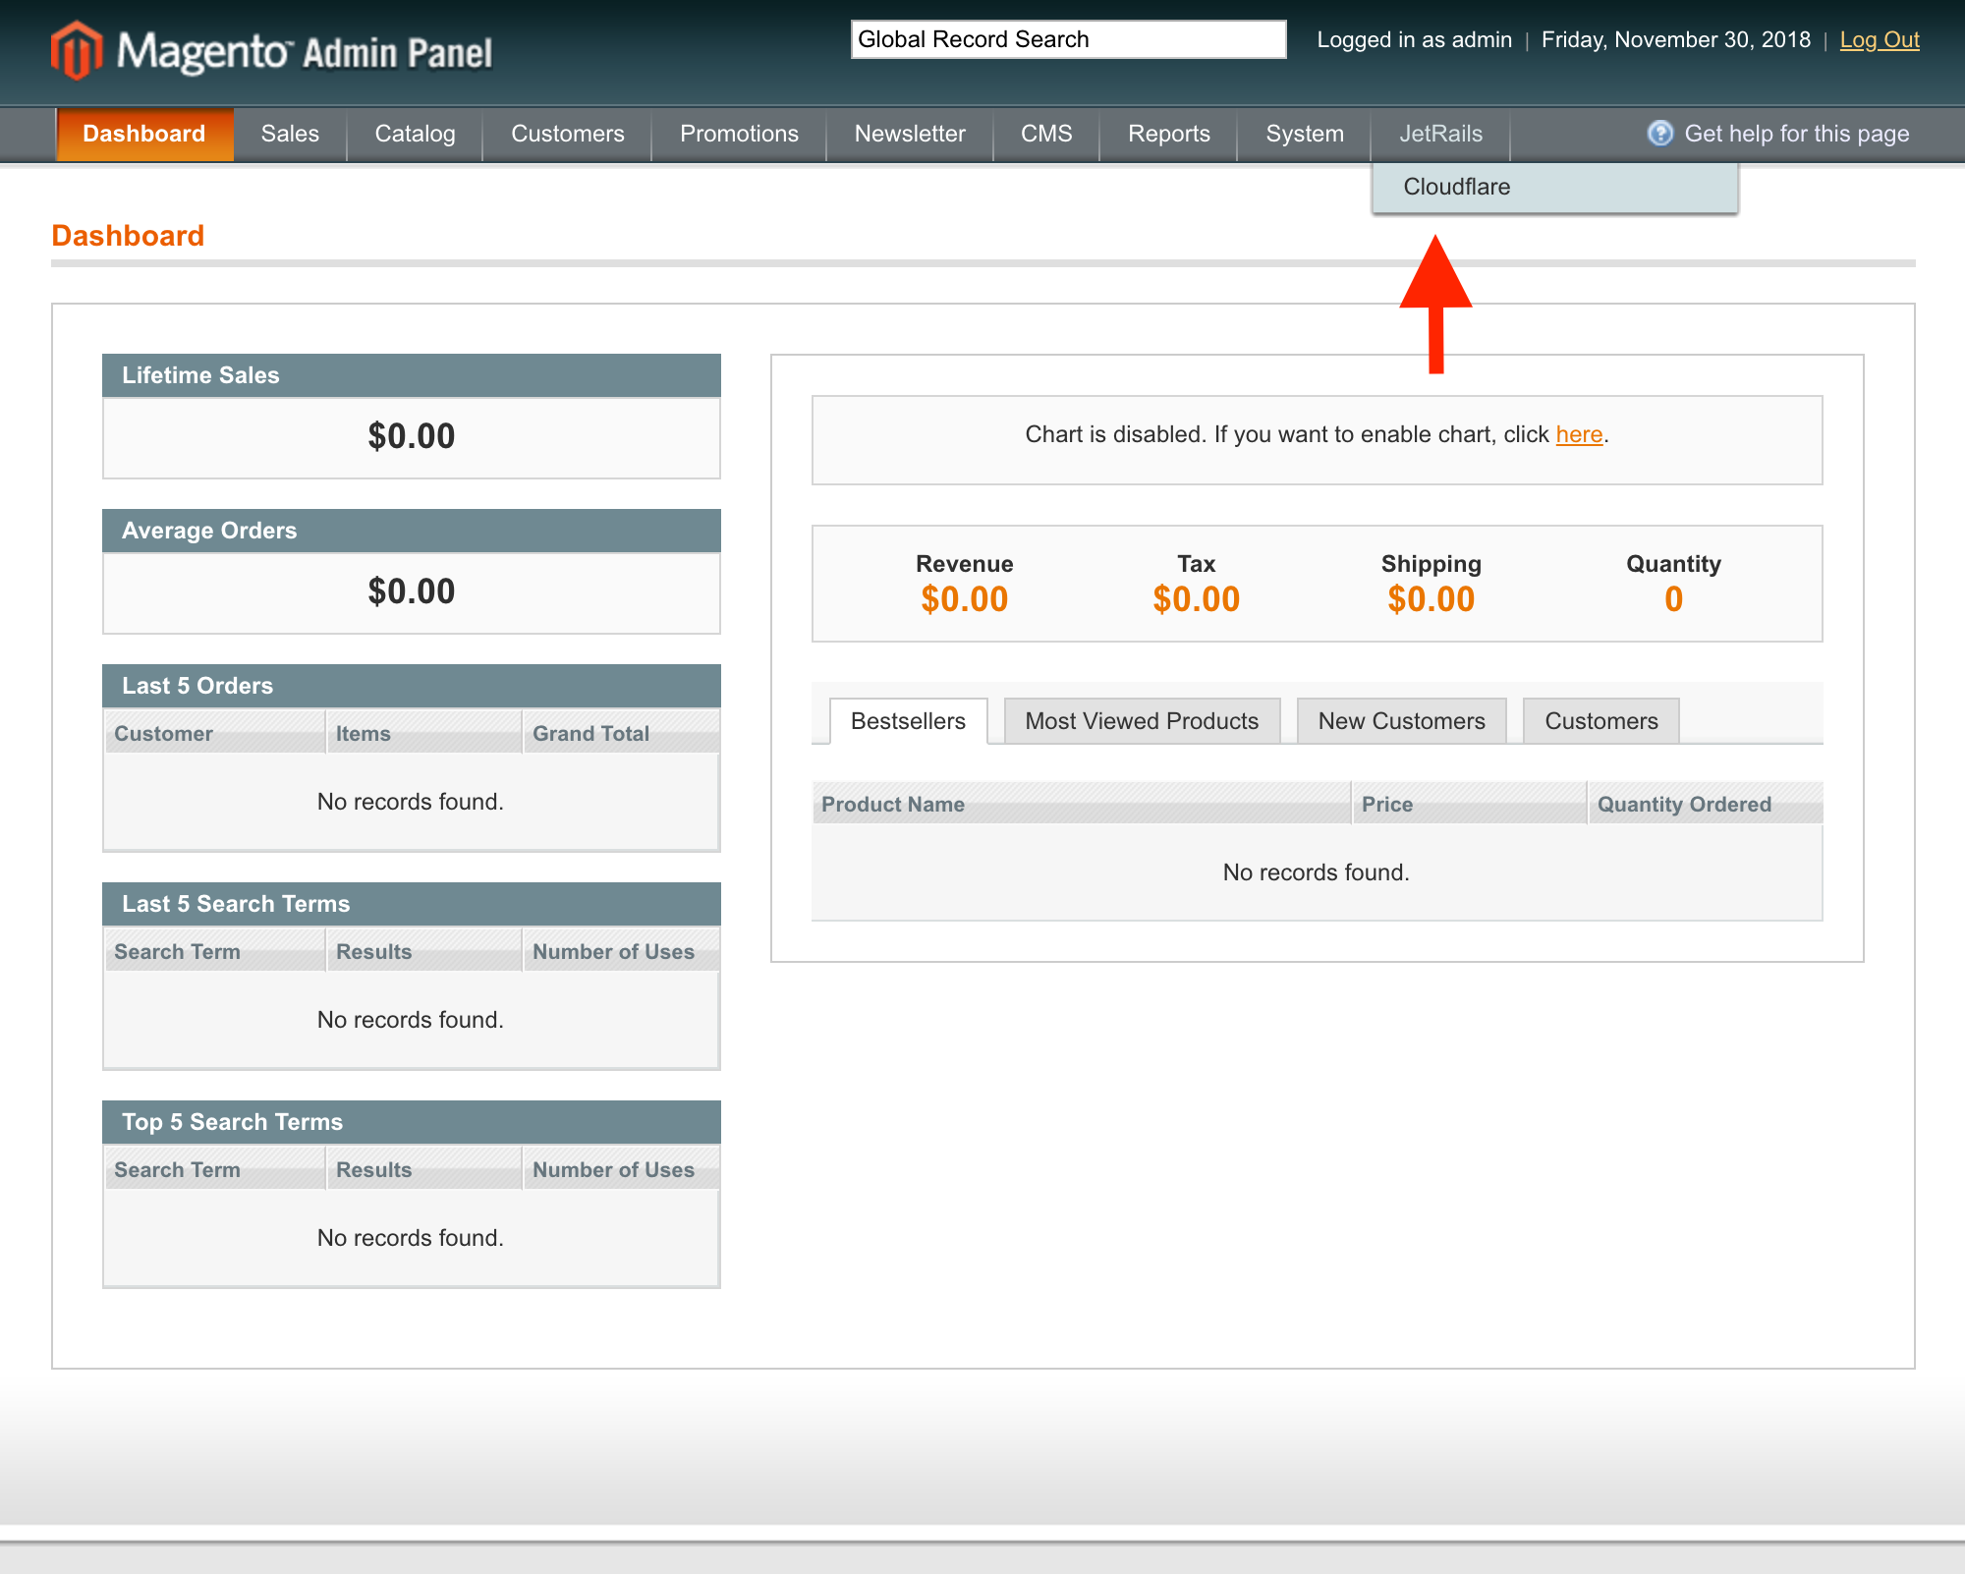Click the Average Orders $0.00 value
Viewport: 1965px width, 1574px height.
[x=411, y=591]
